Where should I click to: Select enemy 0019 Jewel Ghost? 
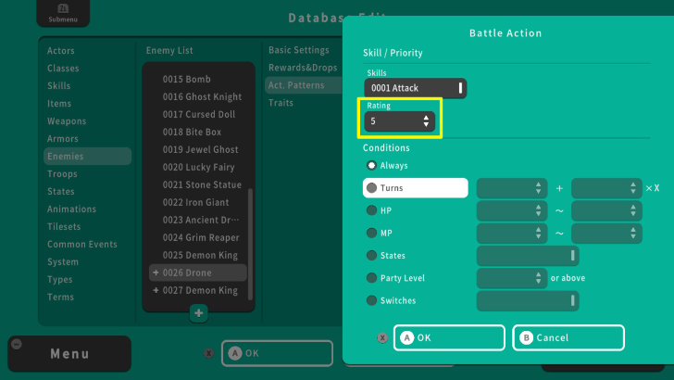coord(200,150)
